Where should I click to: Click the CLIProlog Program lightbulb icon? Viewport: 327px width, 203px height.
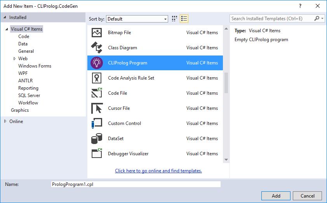97,63
